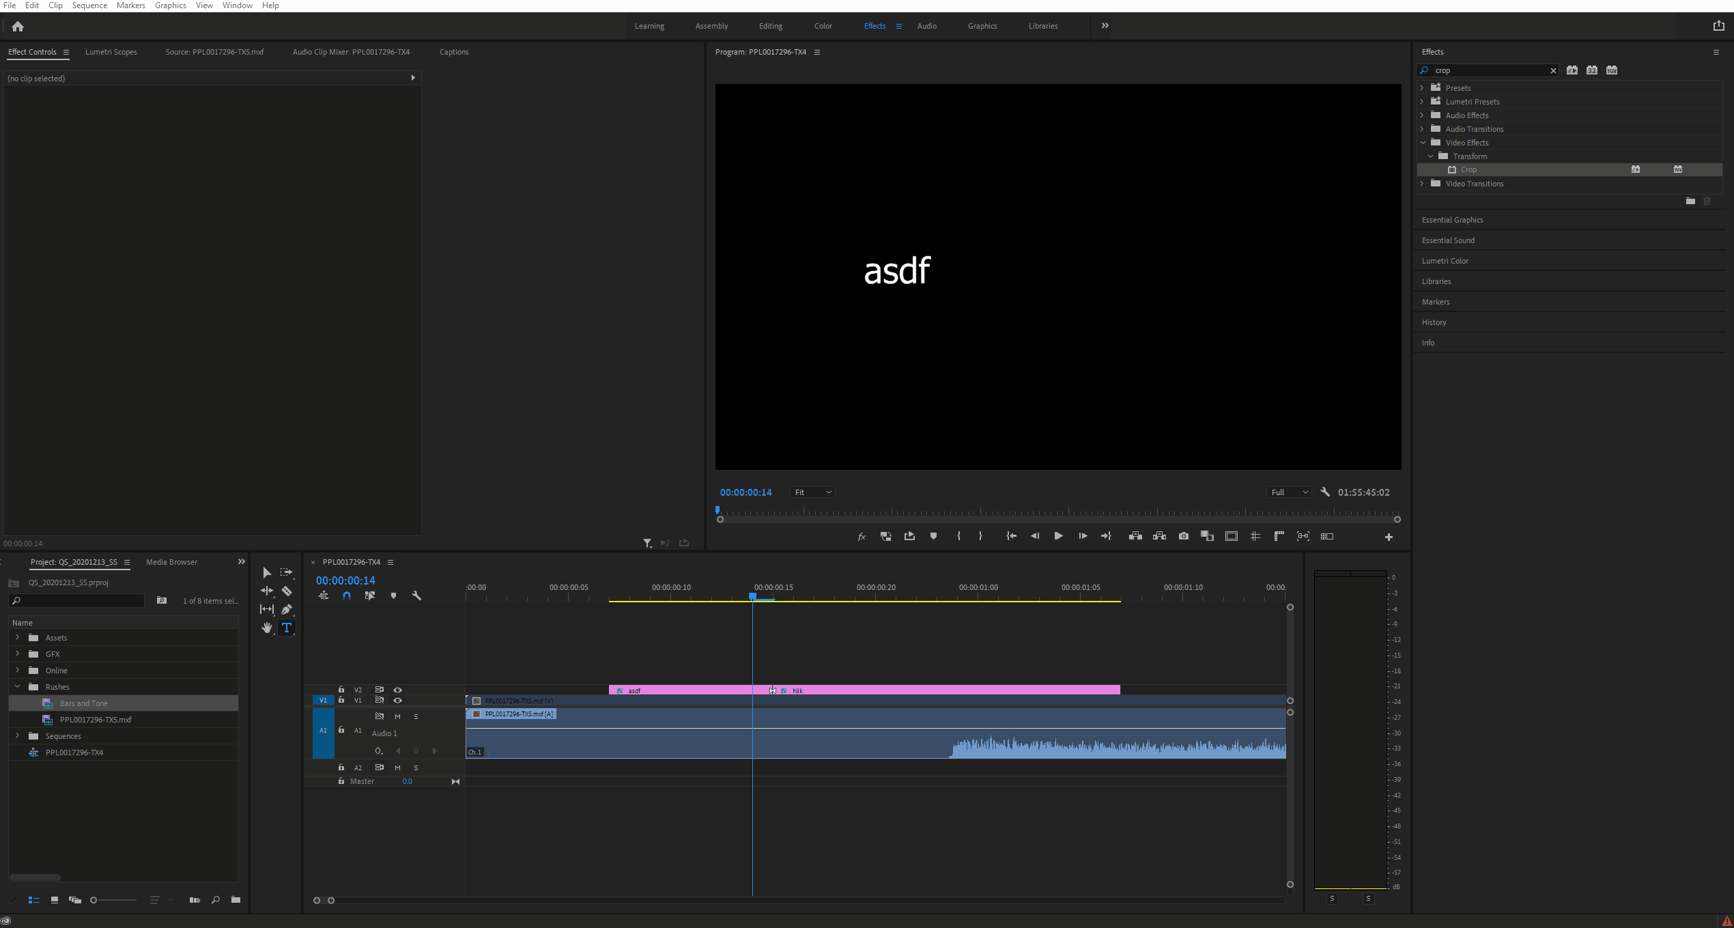
Task: Open the Color workspace
Action: click(x=823, y=26)
